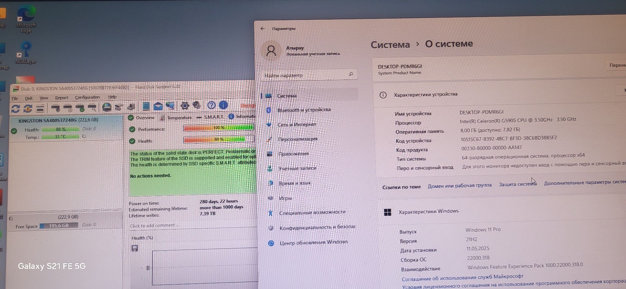The image size is (626, 289).
Task: Go back with the Settings arrow
Action: click(263, 29)
